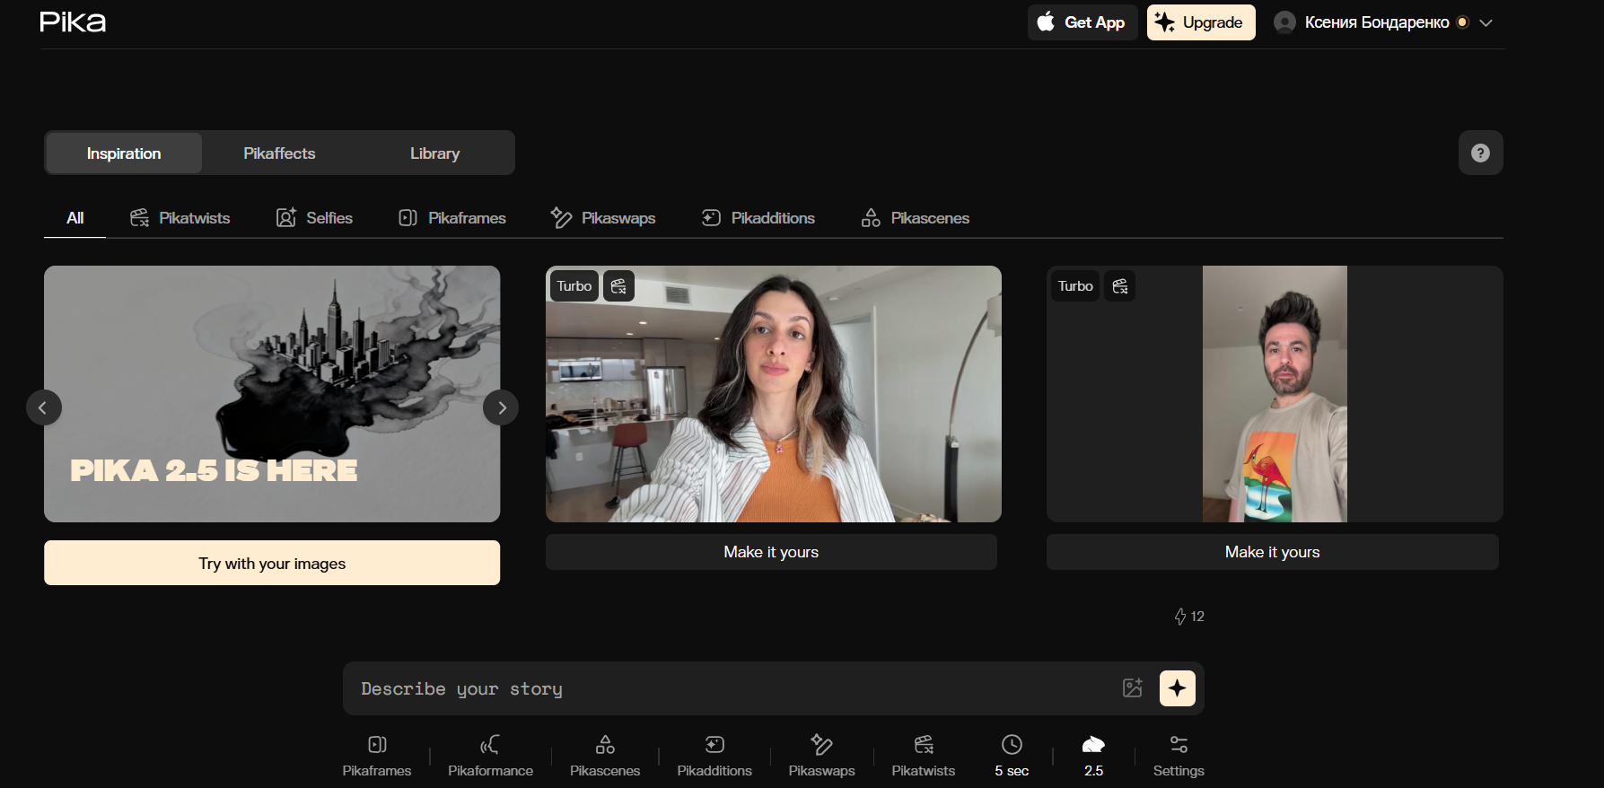Click the attach image icon in prompt box

point(1133,688)
